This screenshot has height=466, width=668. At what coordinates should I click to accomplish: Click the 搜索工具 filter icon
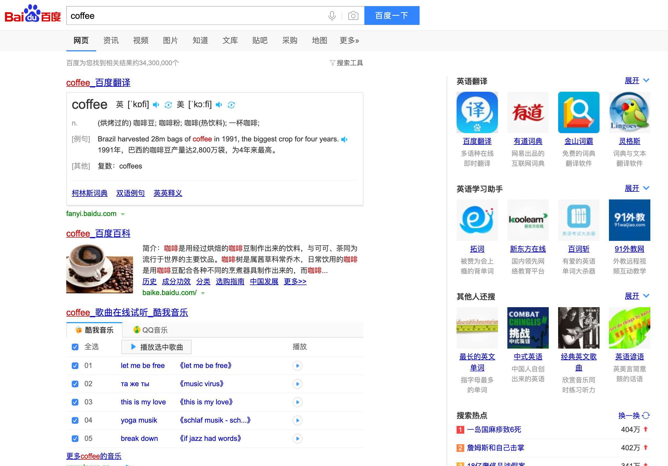click(x=332, y=63)
